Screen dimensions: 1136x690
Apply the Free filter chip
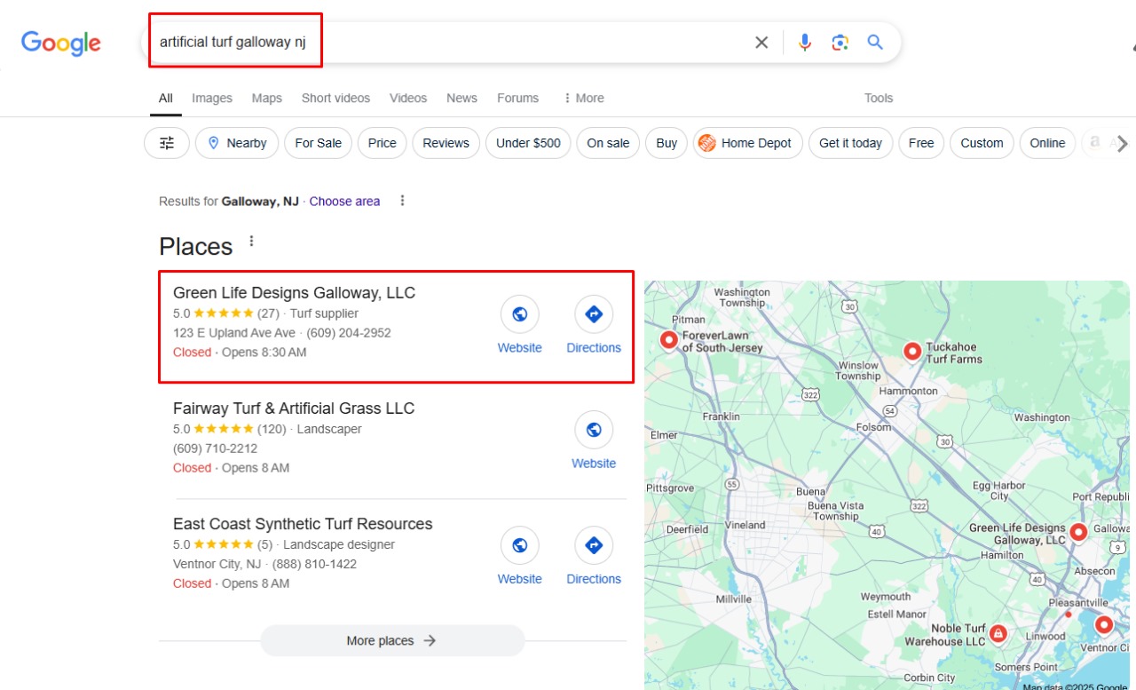(921, 143)
